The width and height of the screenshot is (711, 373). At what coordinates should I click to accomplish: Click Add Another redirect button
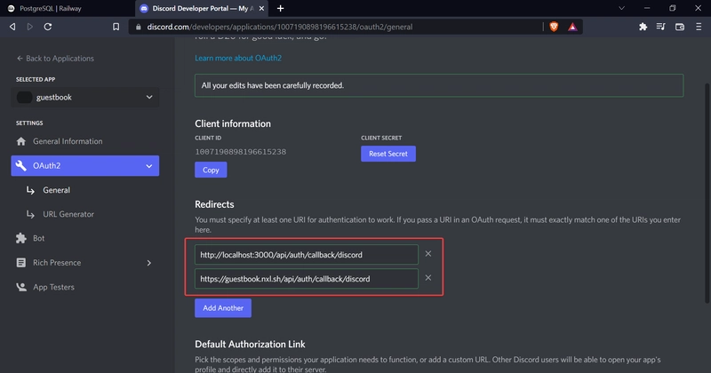(x=223, y=308)
